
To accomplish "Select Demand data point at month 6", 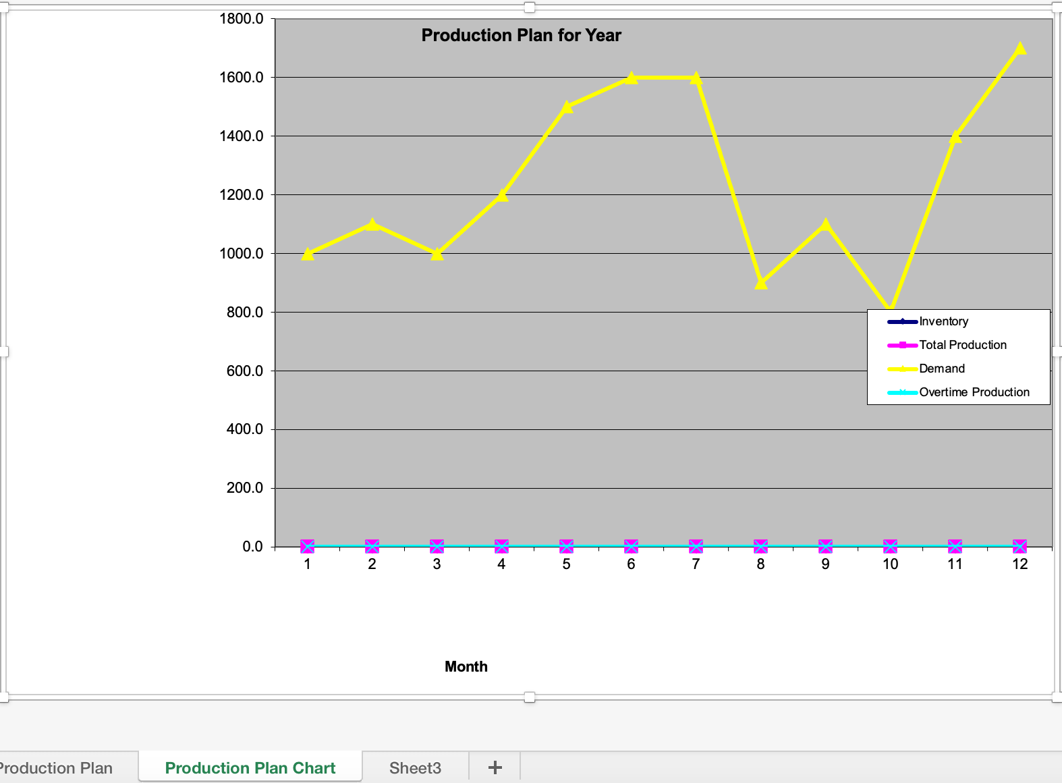I will [x=631, y=78].
